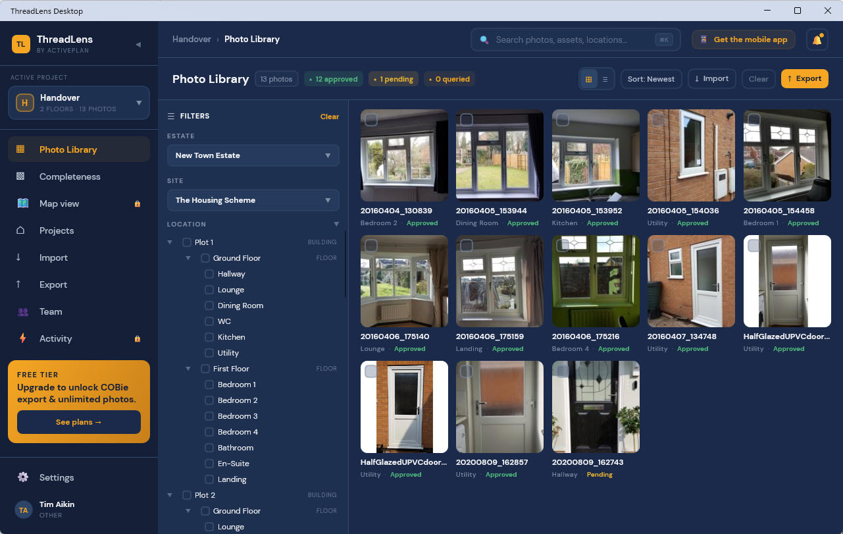Select checkbox on photo 20200809_162743

tap(563, 371)
